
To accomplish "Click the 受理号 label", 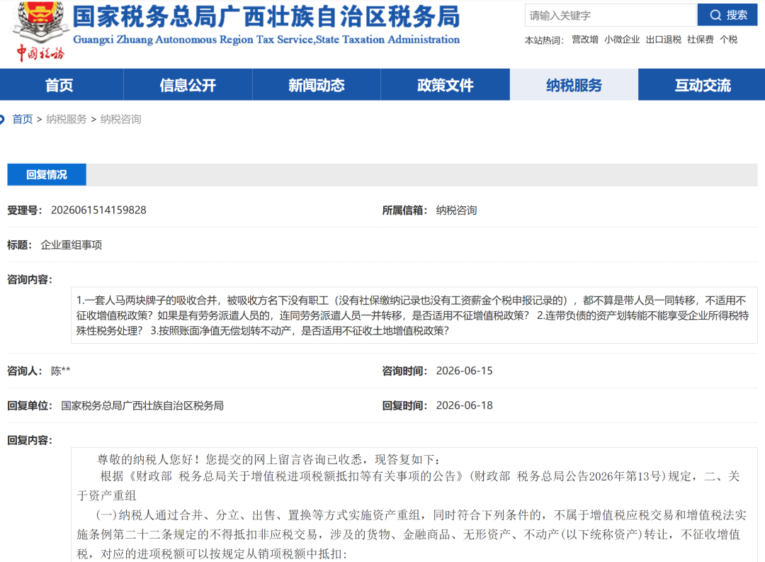I will tap(24, 210).
